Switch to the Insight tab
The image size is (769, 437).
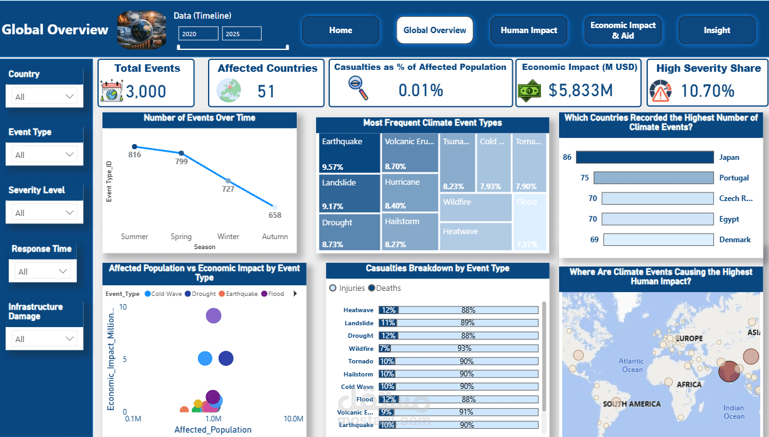pyautogui.click(x=717, y=30)
